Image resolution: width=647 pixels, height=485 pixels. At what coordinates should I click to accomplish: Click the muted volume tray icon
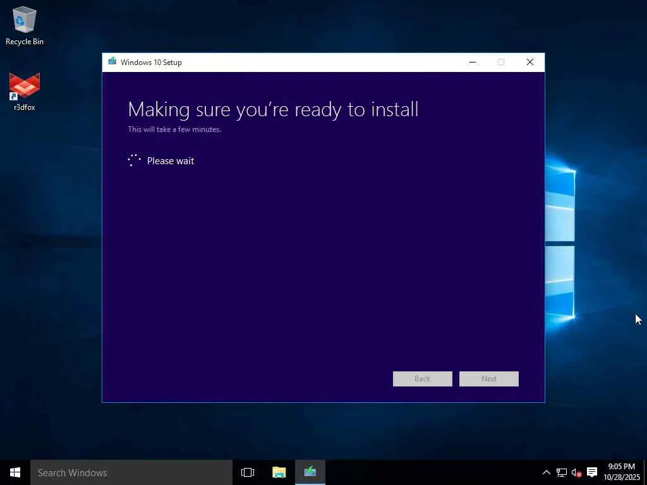576,472
